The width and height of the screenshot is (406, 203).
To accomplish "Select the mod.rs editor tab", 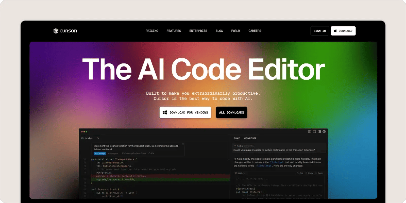I will (90, 138).
